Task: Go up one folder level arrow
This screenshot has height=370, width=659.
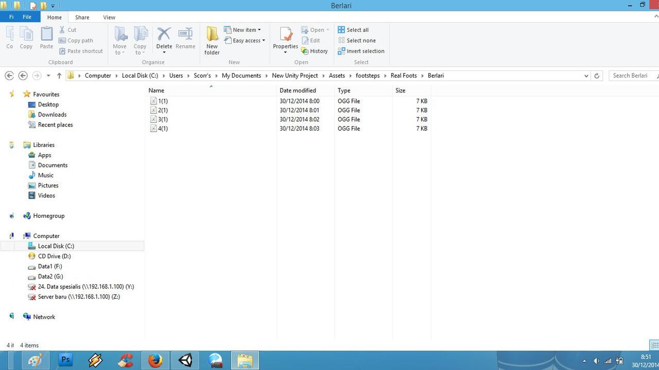Action: (x=59, y=76)
